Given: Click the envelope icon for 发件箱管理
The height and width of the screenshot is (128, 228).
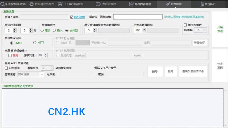Looking at the screenshot, I should [98, 4].
